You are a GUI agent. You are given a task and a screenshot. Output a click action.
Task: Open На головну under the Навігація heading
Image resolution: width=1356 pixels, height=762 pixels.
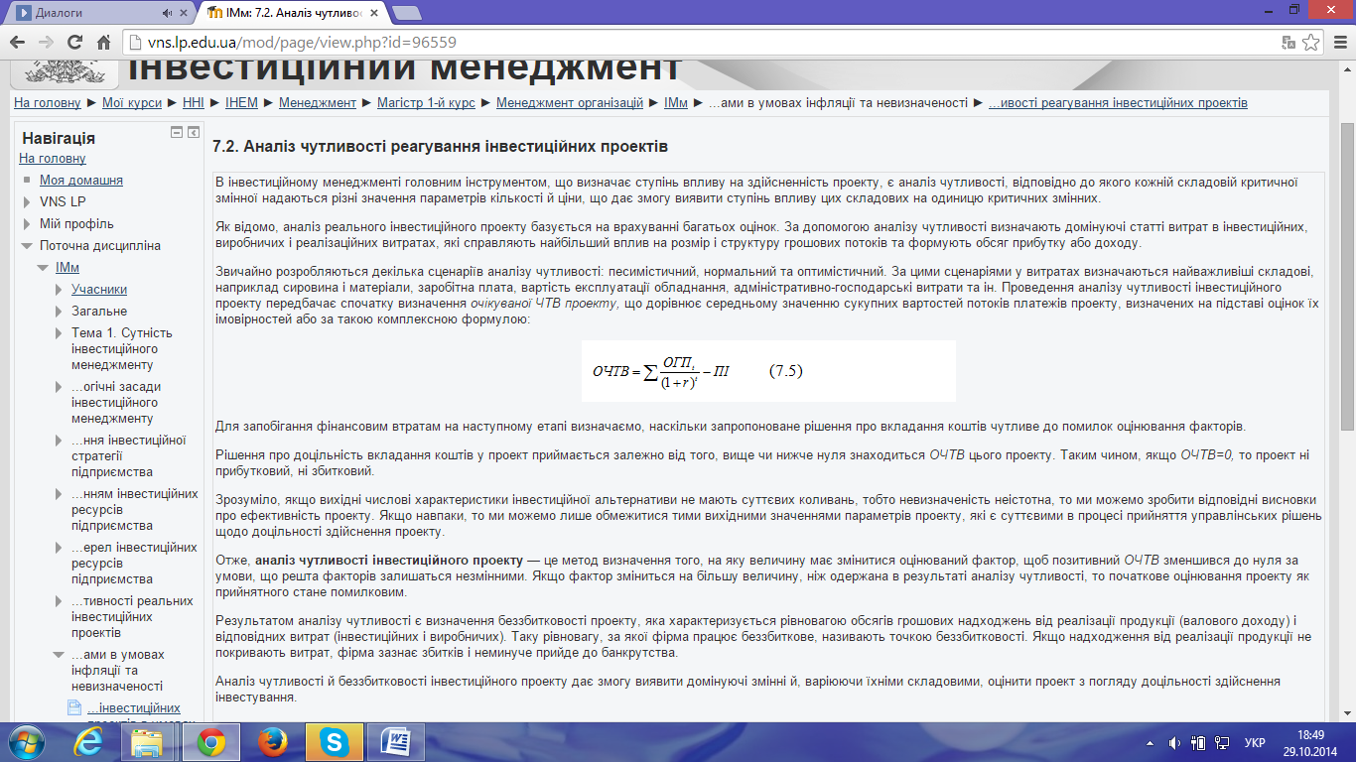pos(53,159)
